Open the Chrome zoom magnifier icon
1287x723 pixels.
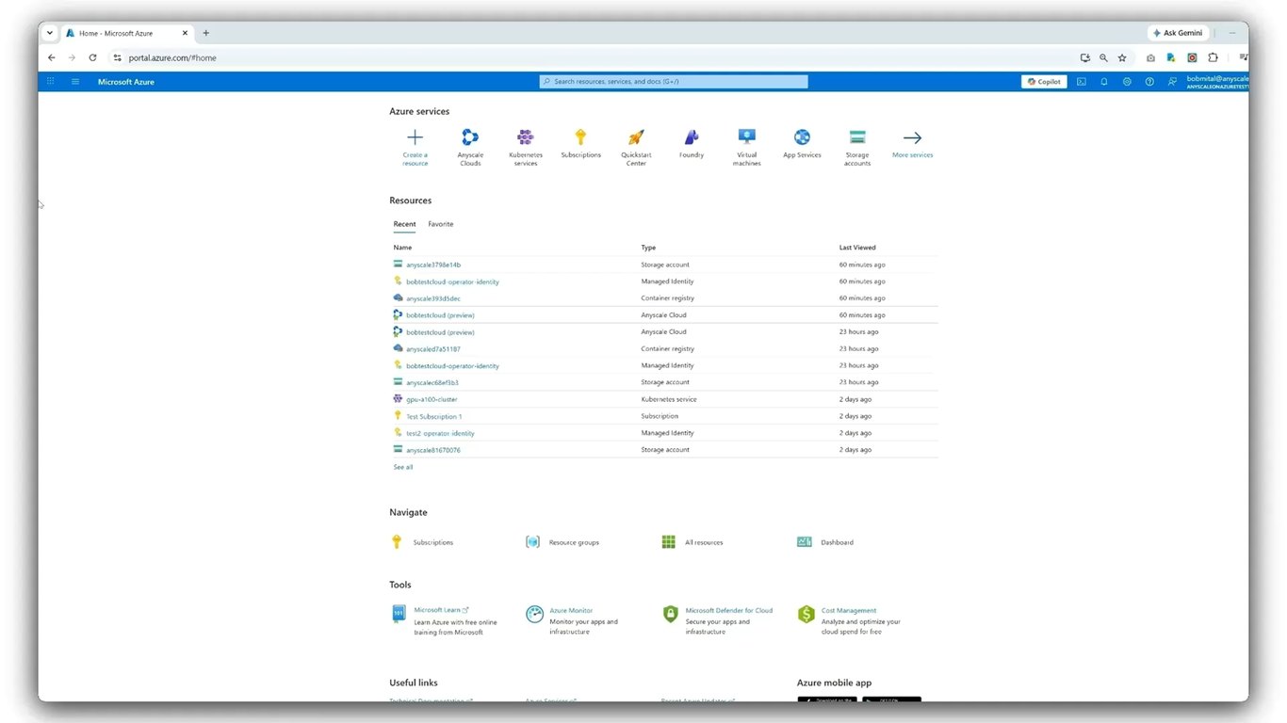(x=1103, y=57)
